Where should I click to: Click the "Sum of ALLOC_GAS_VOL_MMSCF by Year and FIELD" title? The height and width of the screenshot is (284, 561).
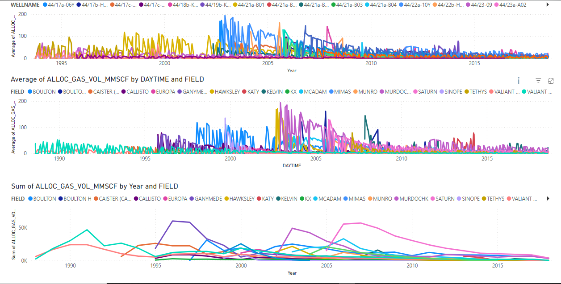94,186
